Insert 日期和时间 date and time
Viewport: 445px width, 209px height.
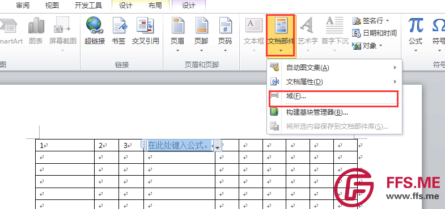(374, 33)
